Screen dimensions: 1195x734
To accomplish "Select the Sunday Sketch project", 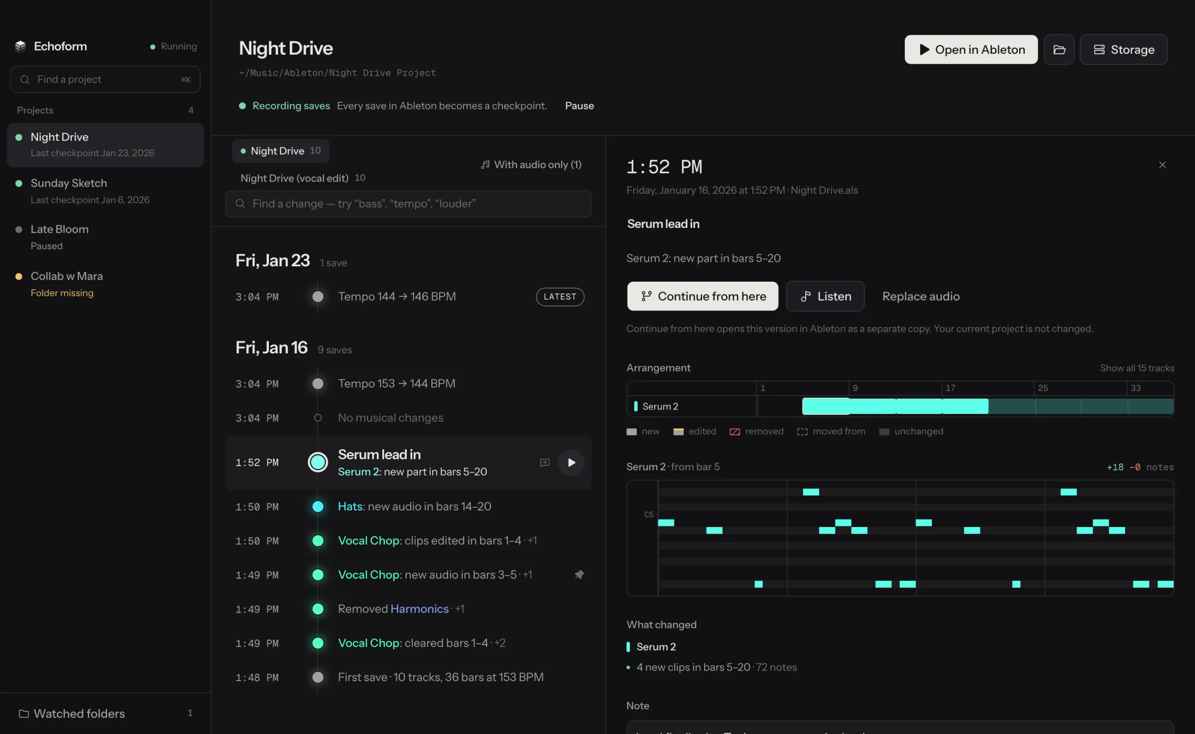I will [105, 191].
